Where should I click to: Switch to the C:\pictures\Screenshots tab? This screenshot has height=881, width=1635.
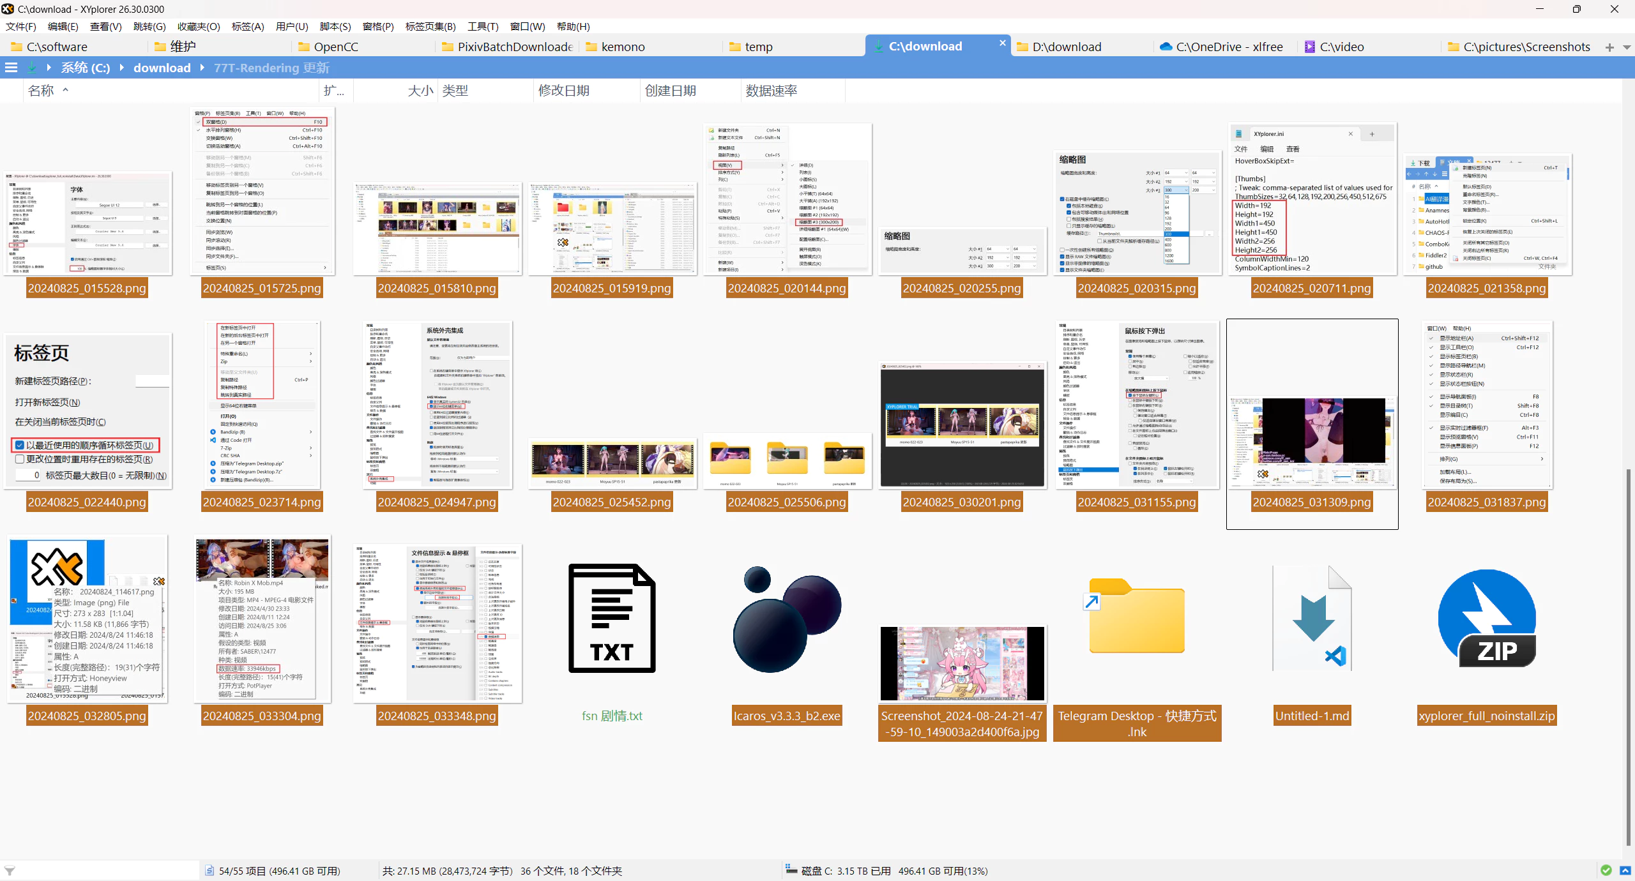point(1519,47)
